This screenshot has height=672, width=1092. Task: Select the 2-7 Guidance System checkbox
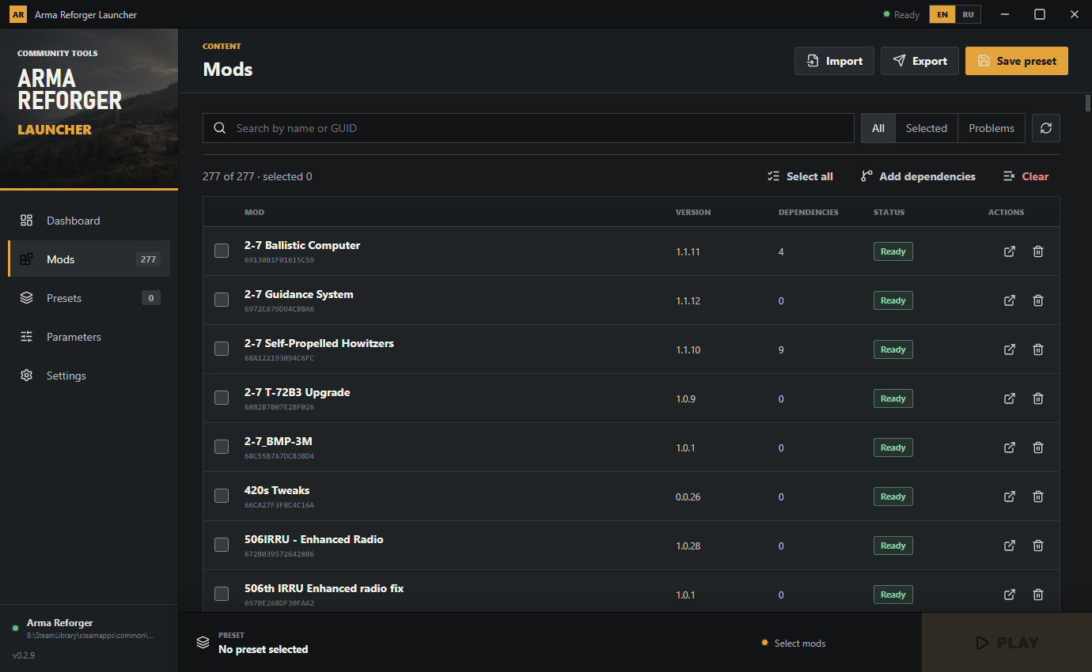[x=222, y=300]
